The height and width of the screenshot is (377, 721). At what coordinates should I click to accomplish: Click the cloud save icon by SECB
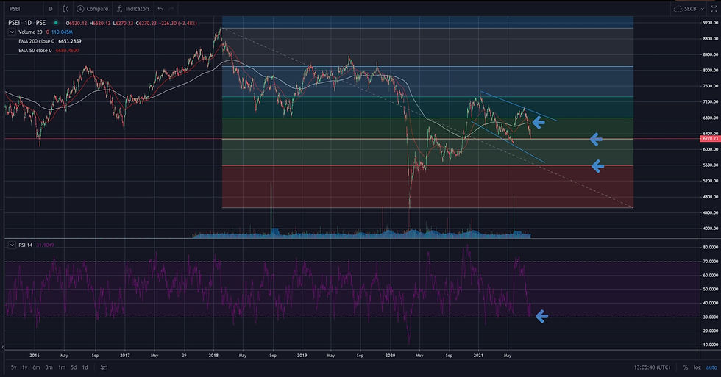click(x=678, y=9)
